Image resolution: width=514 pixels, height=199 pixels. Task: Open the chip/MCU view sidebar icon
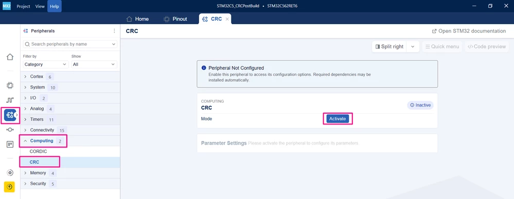[10, 85]
